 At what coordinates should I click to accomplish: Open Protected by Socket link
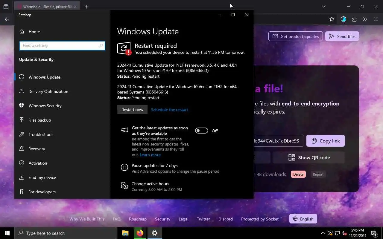point(260,219)
